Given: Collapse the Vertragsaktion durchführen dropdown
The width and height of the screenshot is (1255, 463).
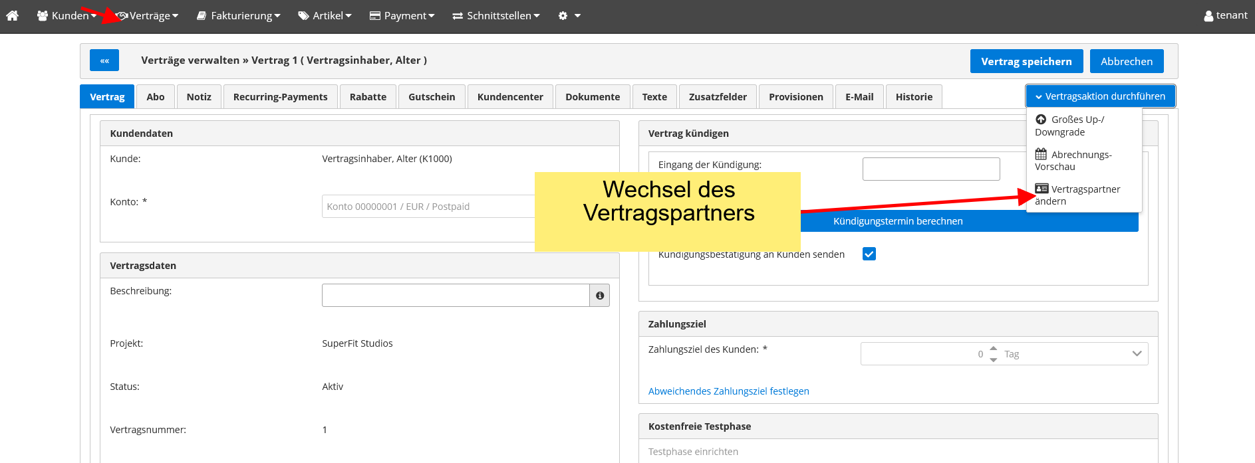Looking at the screenshot, I should (x=1100, y=96).
